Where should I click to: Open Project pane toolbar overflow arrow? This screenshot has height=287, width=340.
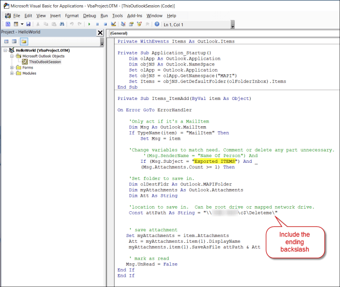pos(102,42)
